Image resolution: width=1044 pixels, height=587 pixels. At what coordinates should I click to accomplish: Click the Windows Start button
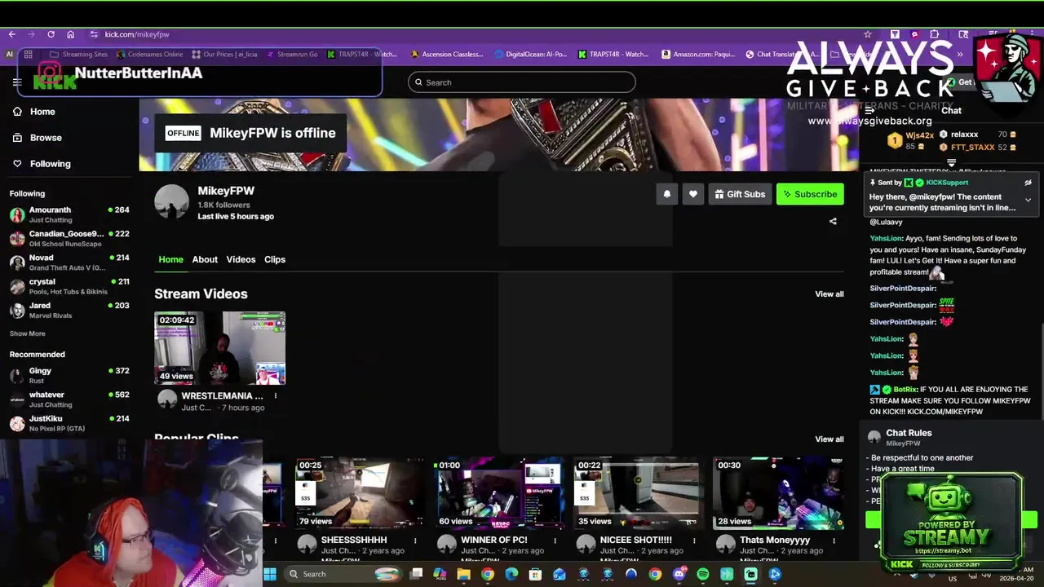[x=270, y=574]
